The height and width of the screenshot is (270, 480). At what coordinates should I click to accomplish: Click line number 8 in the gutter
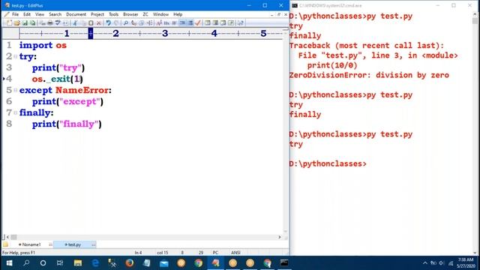coord(9,124)
